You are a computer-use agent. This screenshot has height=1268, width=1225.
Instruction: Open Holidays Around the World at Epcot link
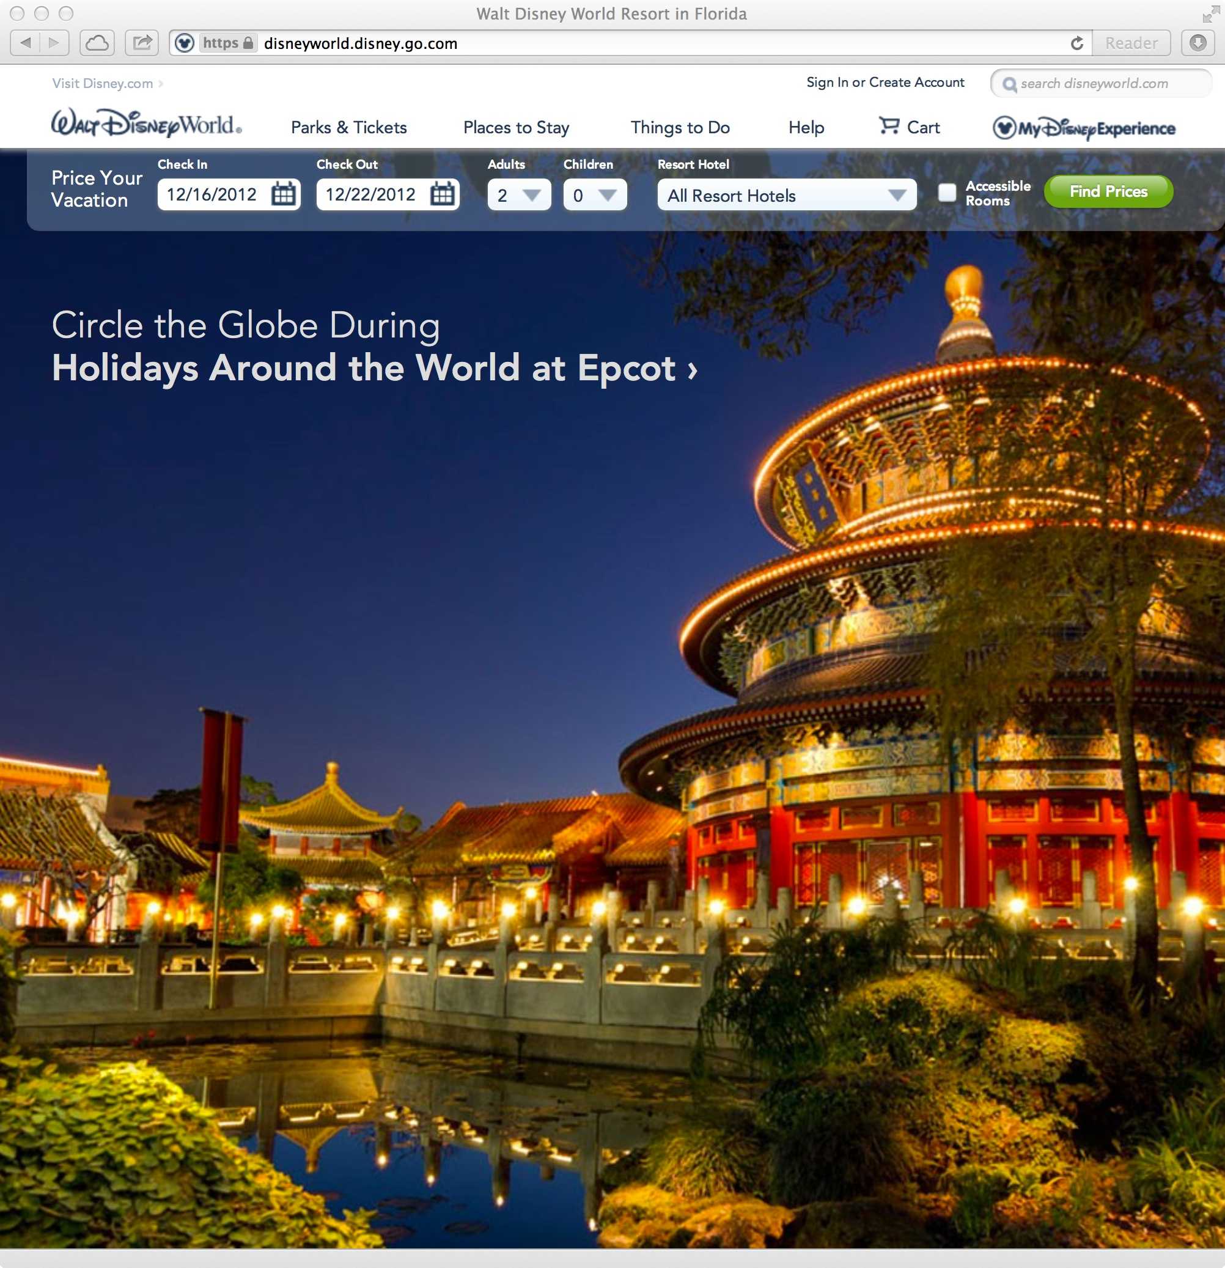[x=375, y=369]
